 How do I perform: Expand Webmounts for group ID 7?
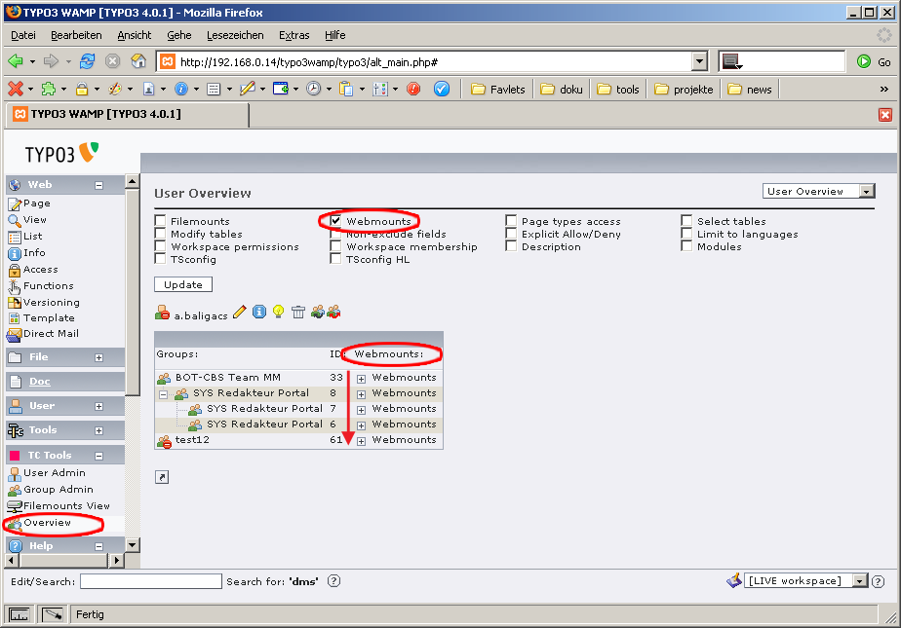[362, 410]
